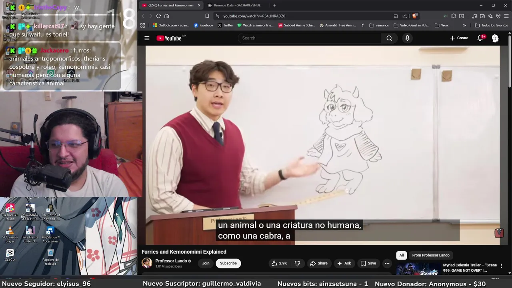Open the browser apps grid icon

[142, 25]
